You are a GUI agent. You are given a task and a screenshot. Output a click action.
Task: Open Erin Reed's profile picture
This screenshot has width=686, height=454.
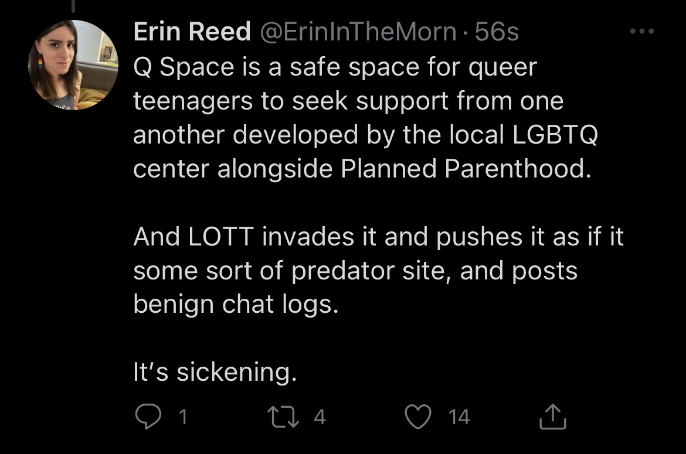[x=73, y=65]
